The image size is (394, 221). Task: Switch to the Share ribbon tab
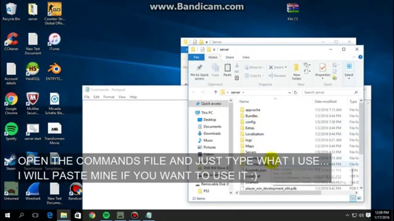click(230, 57)
